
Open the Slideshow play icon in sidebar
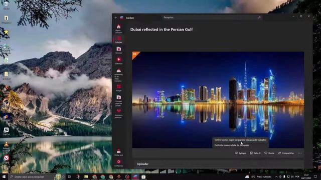[x=118, y=60]
